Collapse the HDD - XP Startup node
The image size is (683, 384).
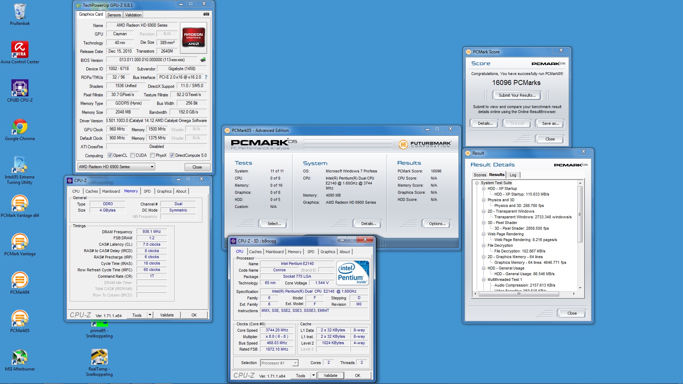tap(484, 189)
